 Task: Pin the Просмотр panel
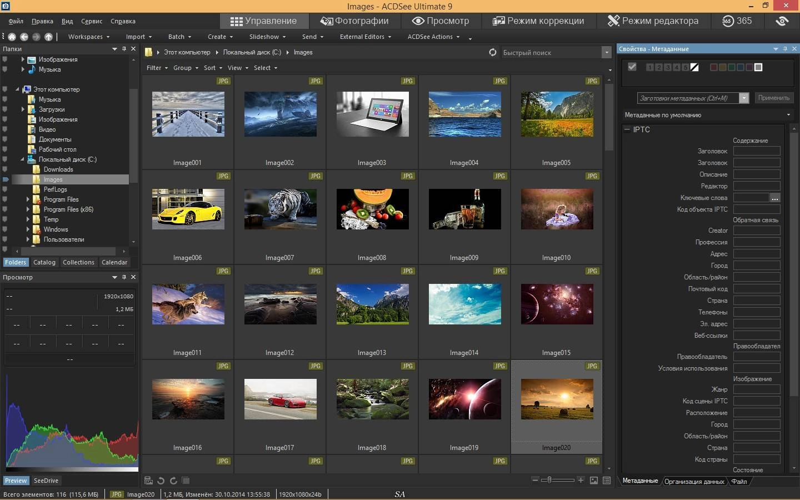(x=124, y=277)
